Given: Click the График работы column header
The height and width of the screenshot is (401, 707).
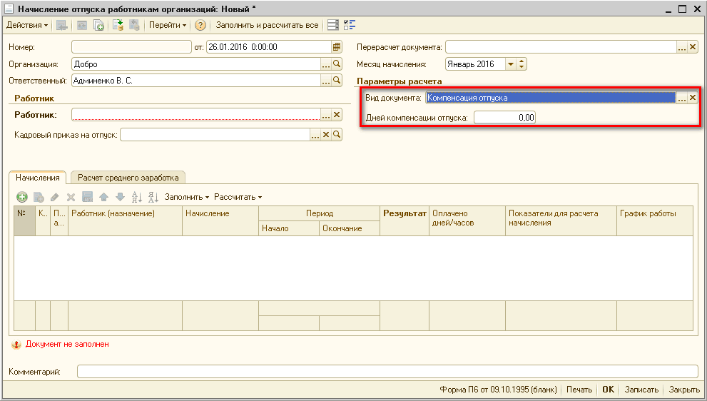Looking at the screenshot, I should (655, 221).
